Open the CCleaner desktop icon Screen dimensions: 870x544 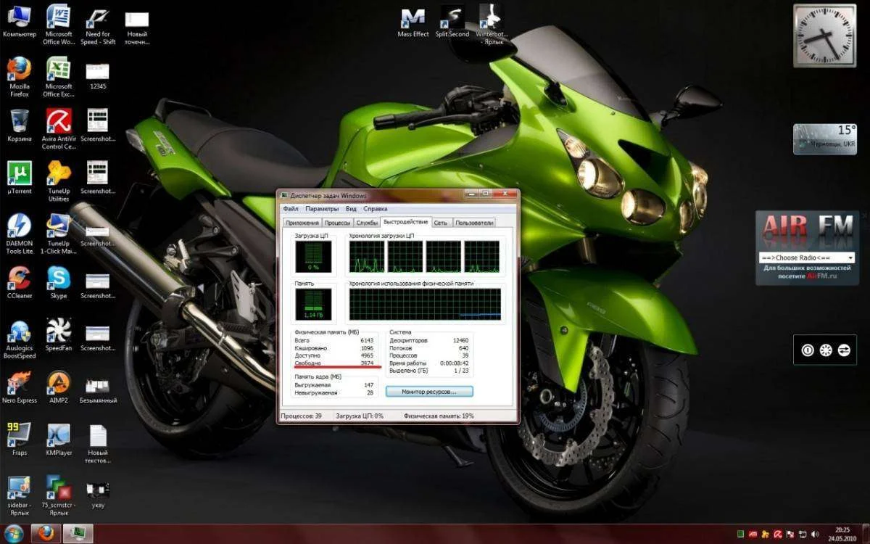(20, 279)
